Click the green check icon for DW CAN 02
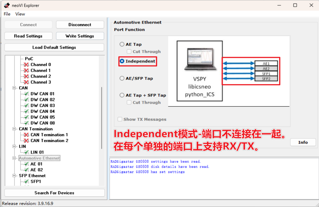This screenshot has height=207, width=319. [27, 100]
